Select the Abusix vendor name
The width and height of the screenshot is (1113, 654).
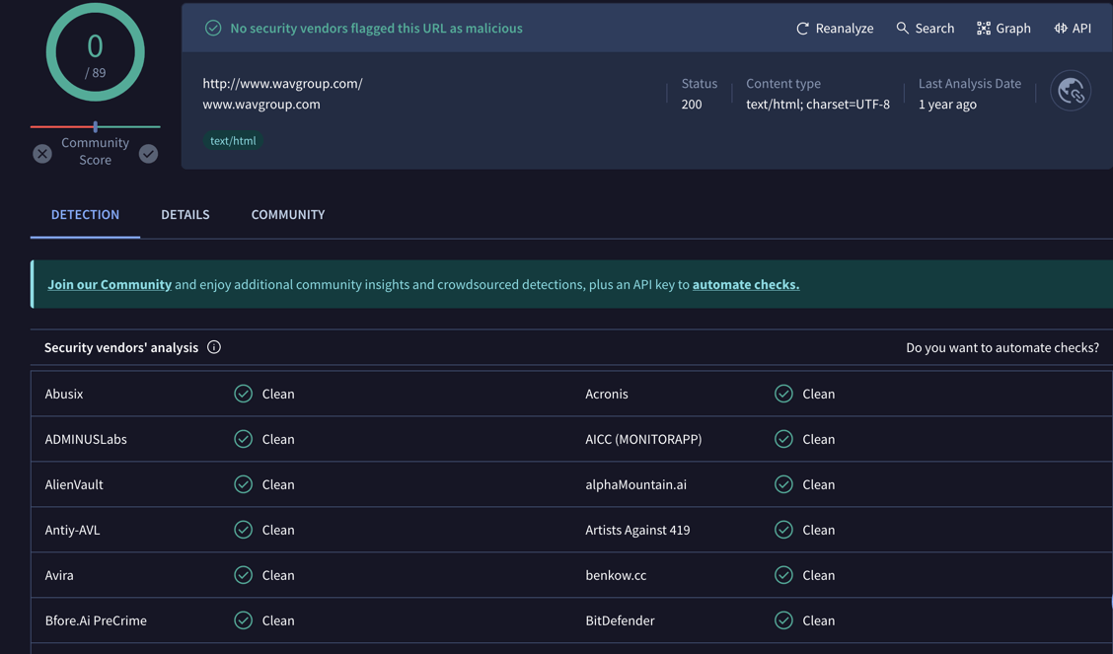tap(64, 394)
